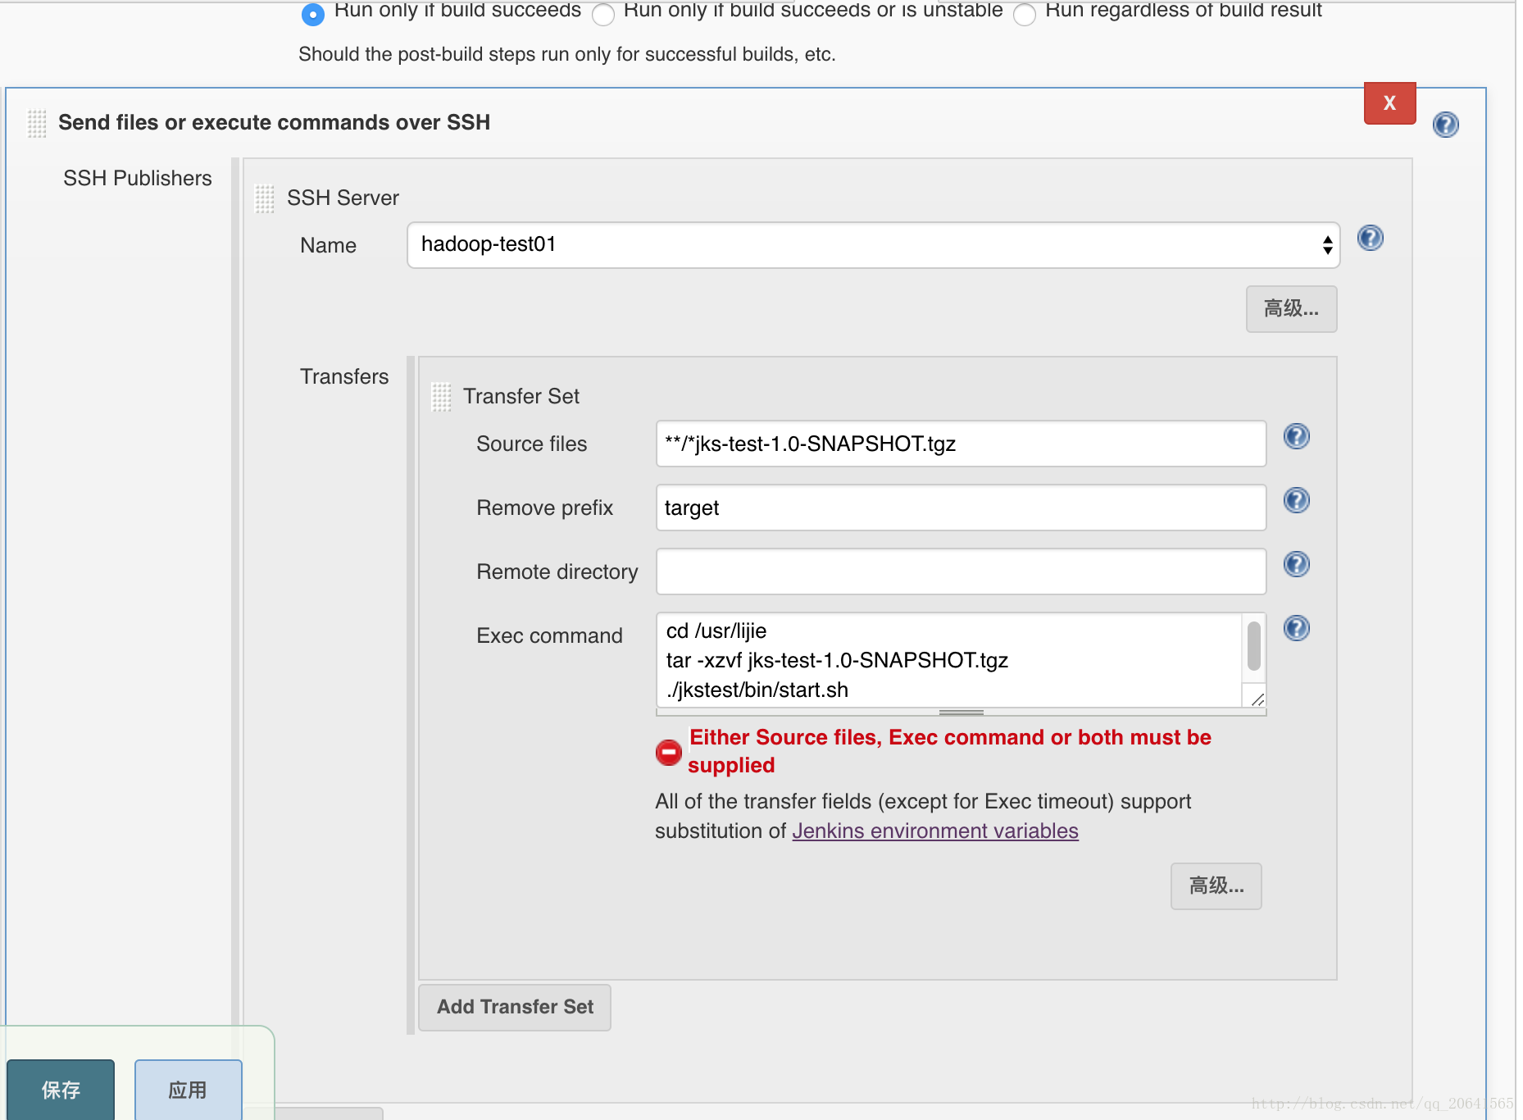
Task: Click the Exec command textarea scrollbar thumb
Action: [x=1253, y=646]
